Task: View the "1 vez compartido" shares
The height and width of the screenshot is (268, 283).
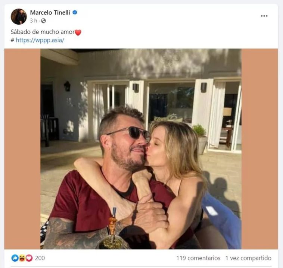Action: pos(248,258)
